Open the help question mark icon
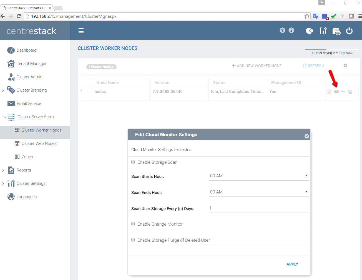Viewport: 362px width, 280px height. [282, 30]
